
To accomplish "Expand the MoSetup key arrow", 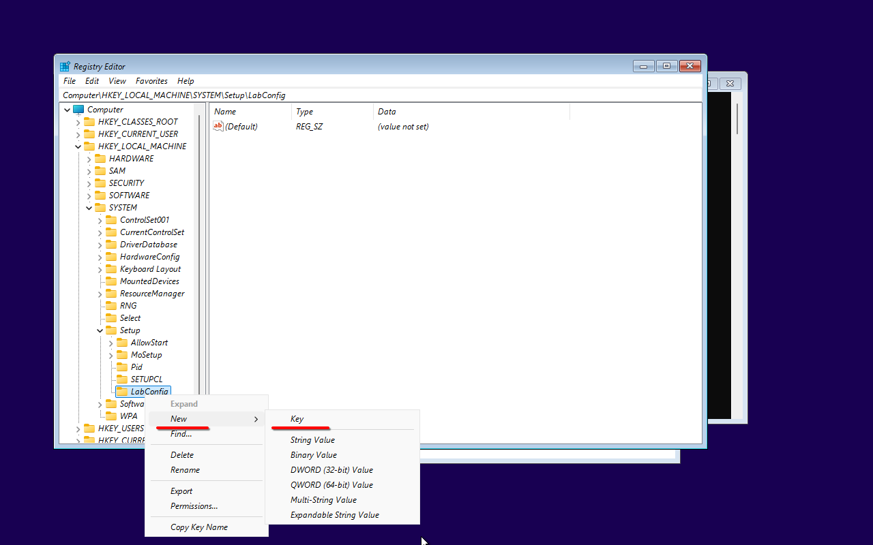I will click(110, 355).
